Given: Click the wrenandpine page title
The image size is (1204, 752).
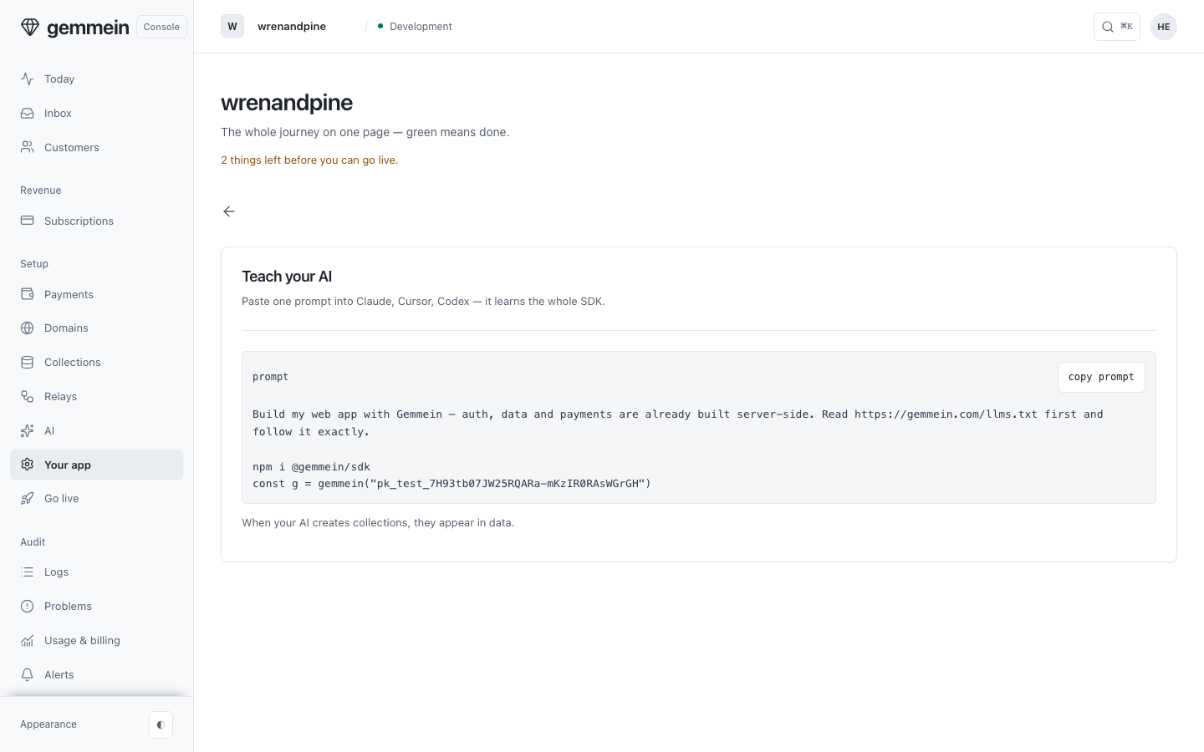Looking at the screenshot, I should (x=287, y=102).
